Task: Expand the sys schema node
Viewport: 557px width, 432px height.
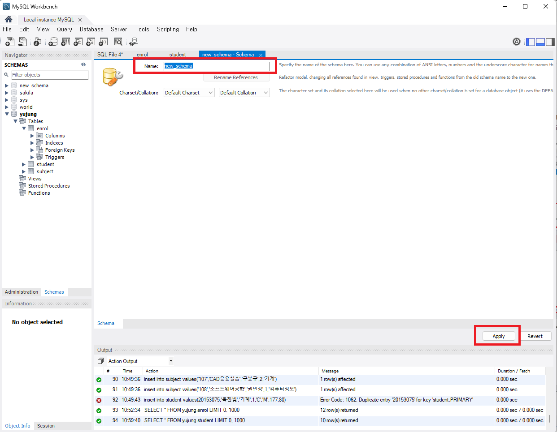Action: (7, 100)
